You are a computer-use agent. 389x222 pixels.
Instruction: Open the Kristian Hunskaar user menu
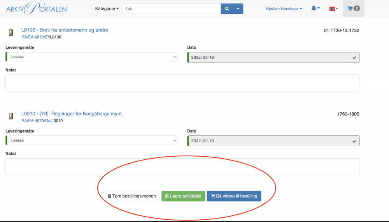pyautogui.click(x=284, y=9)
